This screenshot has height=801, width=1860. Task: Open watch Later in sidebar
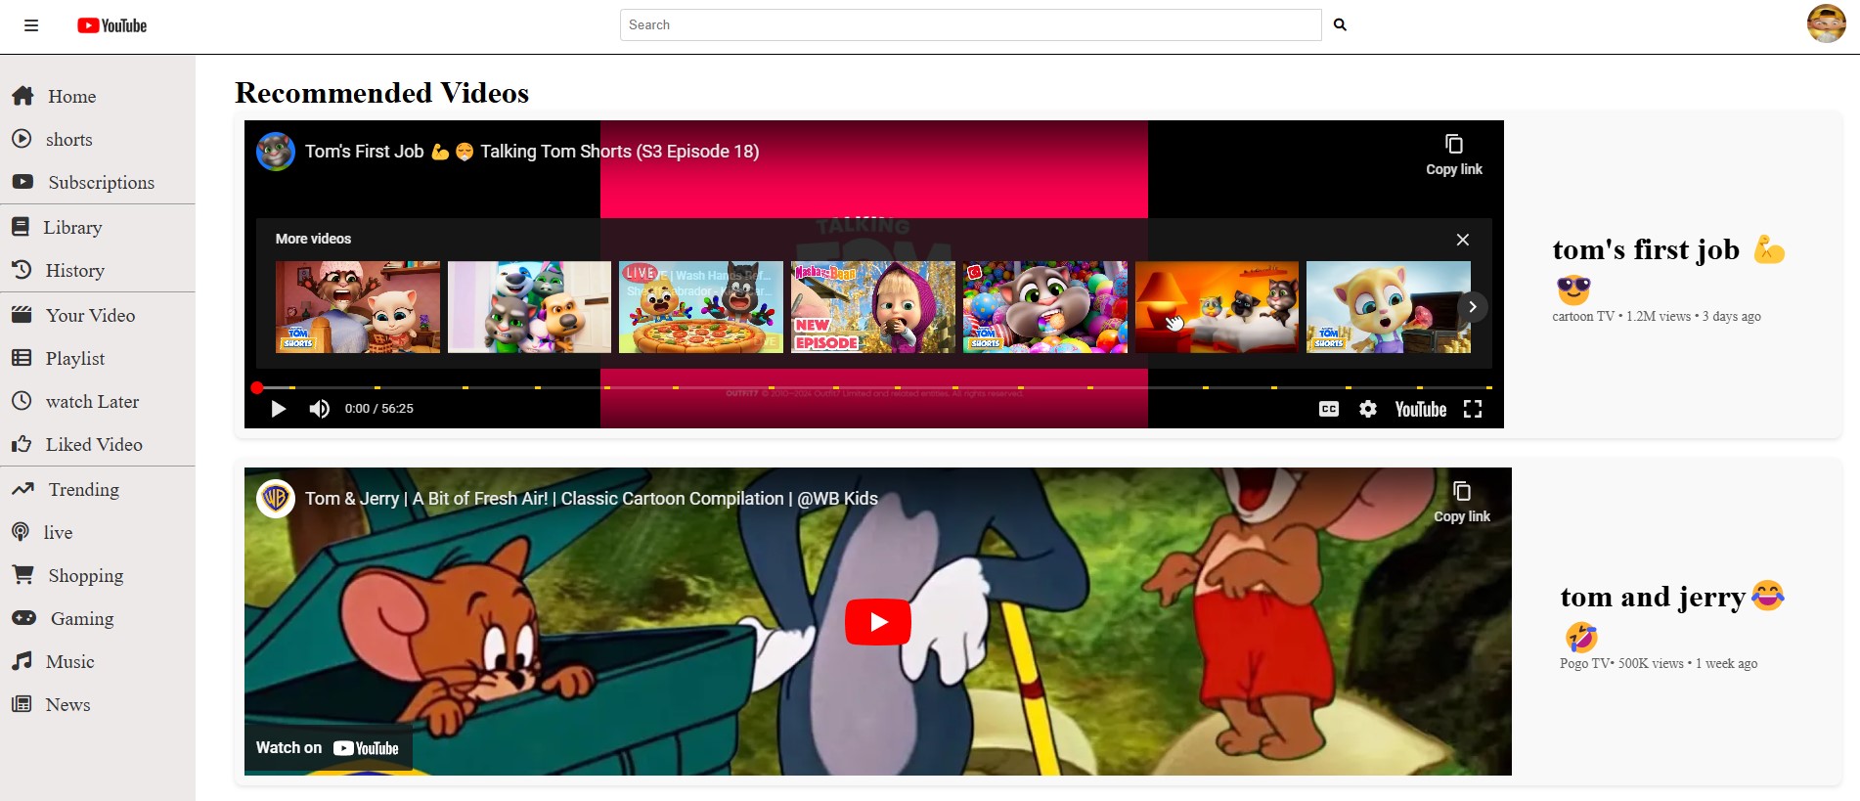[92, 402]
